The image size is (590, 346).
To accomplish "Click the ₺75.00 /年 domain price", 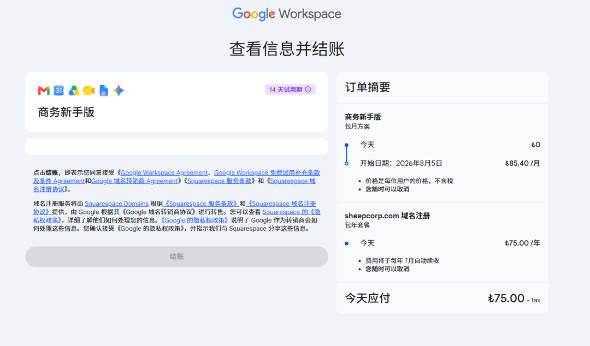I will point(522,243).
